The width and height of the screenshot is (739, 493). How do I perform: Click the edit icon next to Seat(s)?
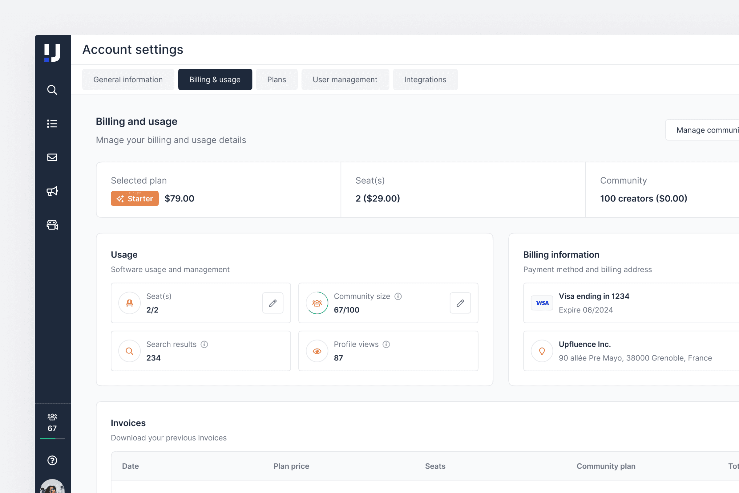coord(273,303)
